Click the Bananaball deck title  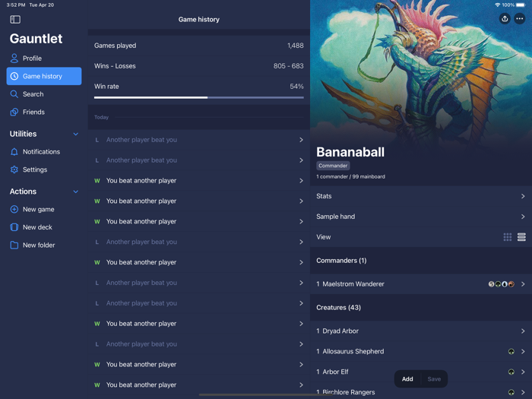coord(350,152)
